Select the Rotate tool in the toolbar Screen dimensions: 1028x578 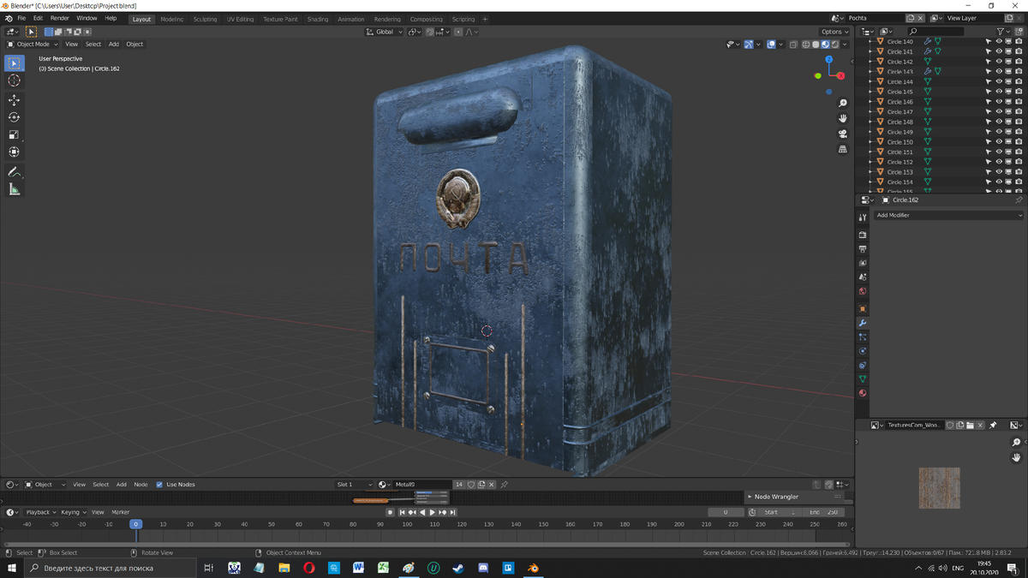(x=14, y=117)
